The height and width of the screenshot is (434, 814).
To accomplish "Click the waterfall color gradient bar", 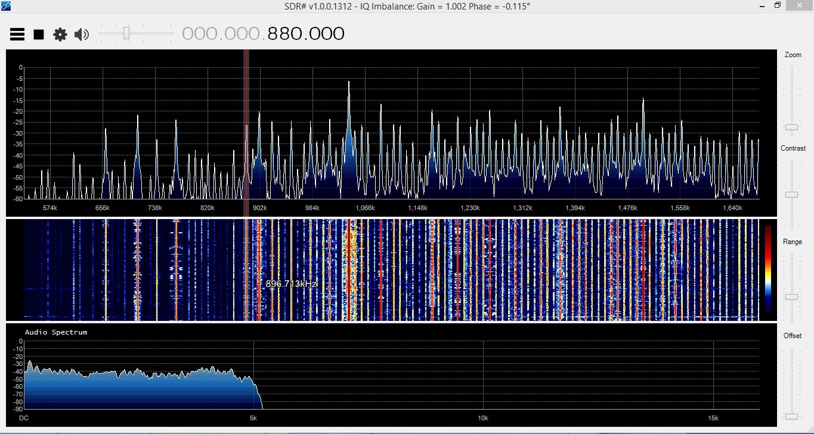I will pos(768,269).
